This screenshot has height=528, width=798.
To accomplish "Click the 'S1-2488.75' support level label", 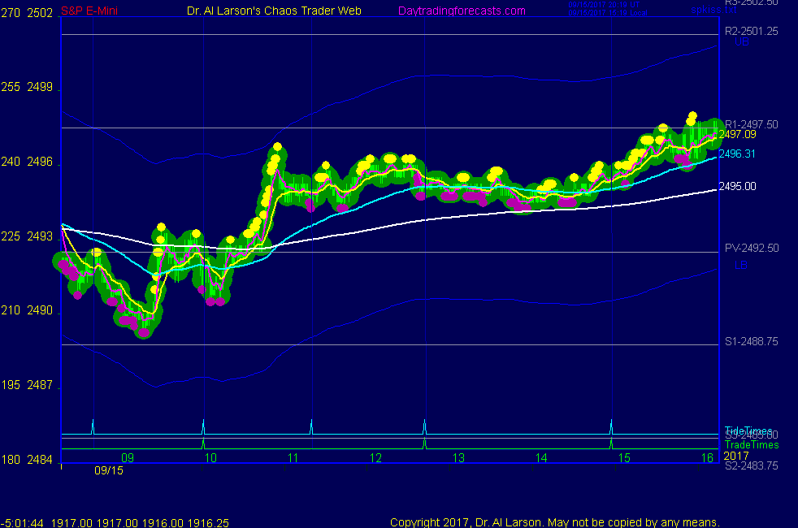I will (751, 341).
